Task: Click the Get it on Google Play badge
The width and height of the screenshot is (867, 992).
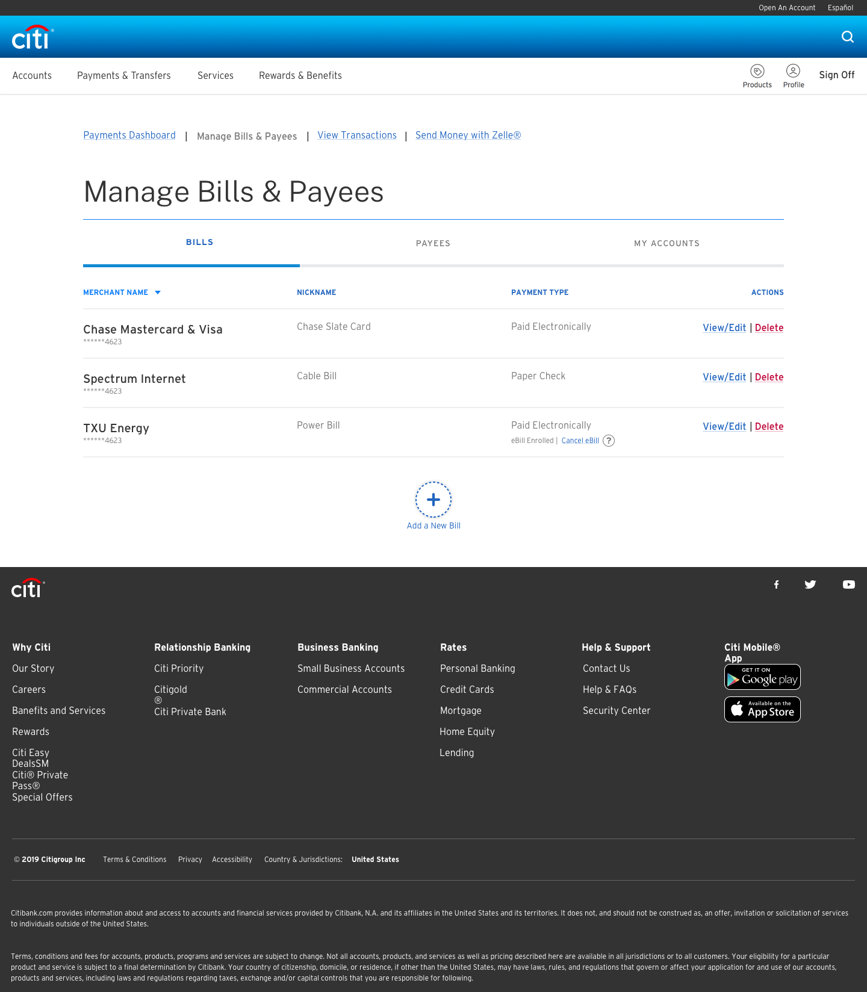Action: (762, 677)
